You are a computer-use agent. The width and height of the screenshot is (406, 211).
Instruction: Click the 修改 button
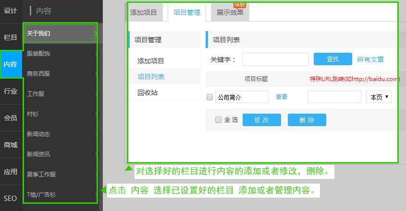[x=261, y=120]
